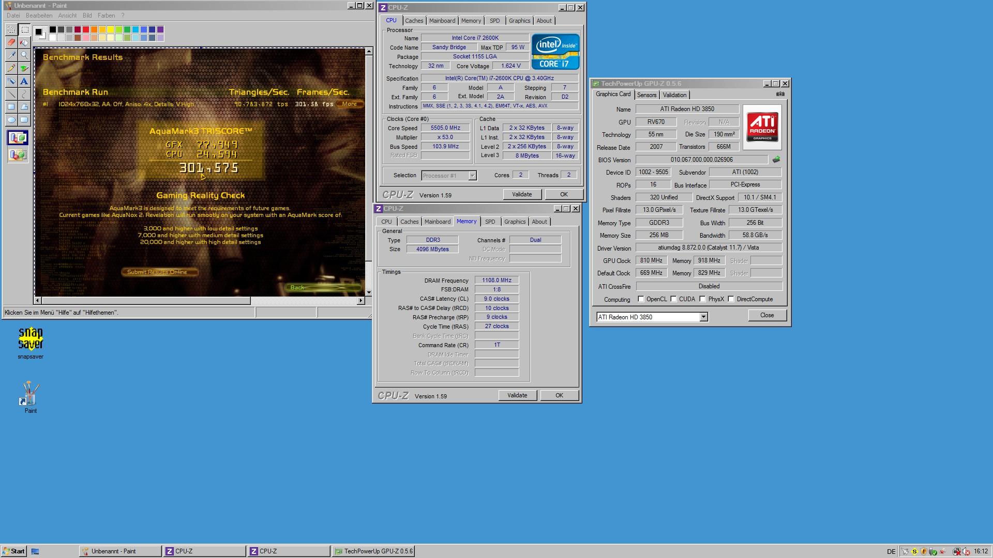Screen dimensions: 993x558
Task: Switch to the GPU-Z taskbar button
Action: point(373,551)
